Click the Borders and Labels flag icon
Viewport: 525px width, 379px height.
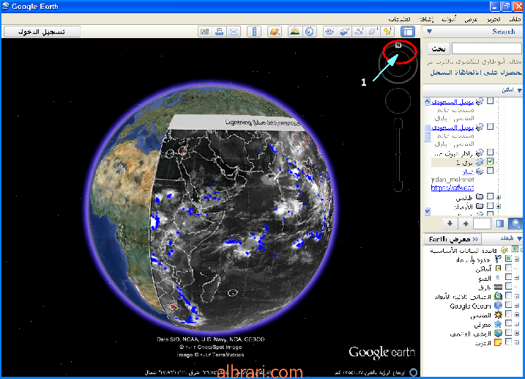498,259
